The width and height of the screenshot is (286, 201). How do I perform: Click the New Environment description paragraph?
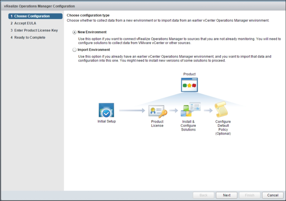[x=180, y=41]
